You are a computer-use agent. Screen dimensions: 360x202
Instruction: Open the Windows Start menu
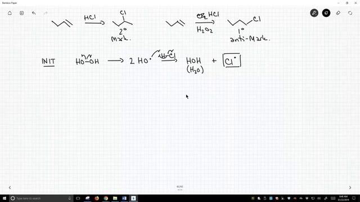point(4,198)
